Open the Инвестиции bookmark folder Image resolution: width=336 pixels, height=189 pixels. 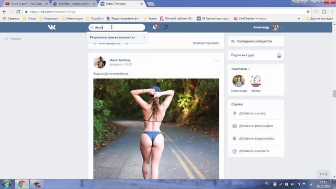(72, 18)
